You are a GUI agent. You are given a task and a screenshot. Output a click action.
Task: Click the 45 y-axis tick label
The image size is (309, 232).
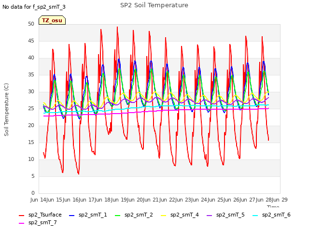(x=31, y=41)
